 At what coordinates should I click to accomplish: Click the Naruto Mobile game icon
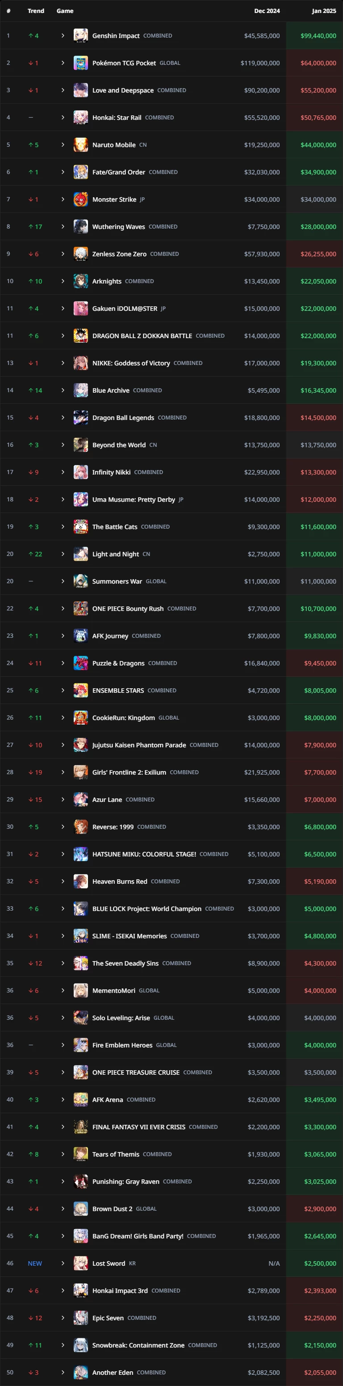pos(81,145)
